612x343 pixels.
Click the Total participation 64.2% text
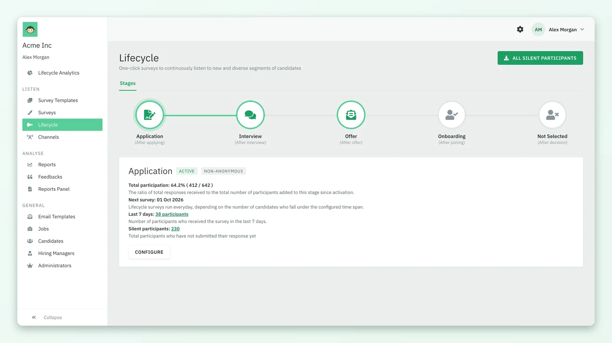(171, 186)
